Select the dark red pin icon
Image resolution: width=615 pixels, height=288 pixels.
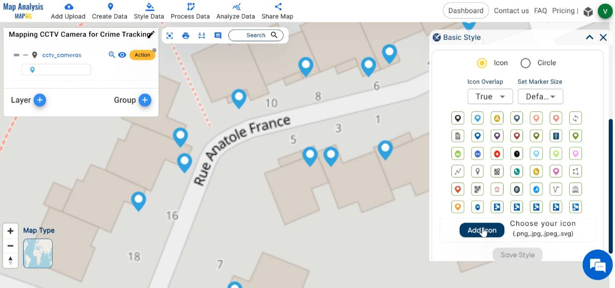click(517, 136)
